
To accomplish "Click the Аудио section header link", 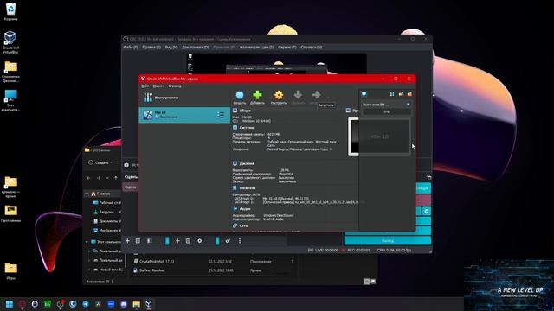I will click(245, 209).
